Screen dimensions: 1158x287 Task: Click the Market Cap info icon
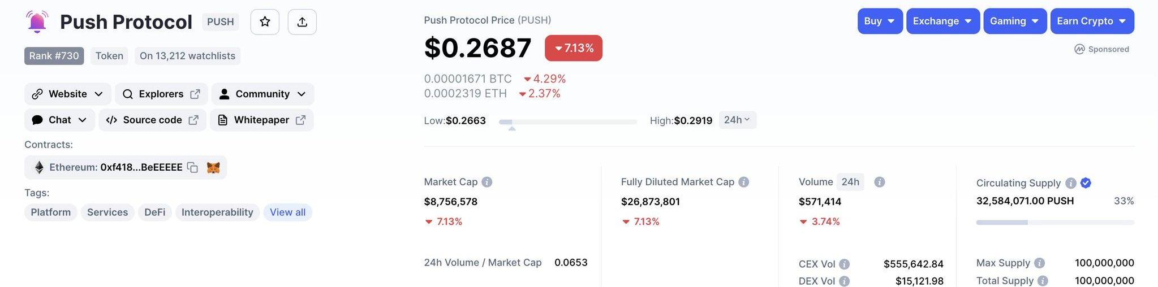[x=487, y=182]
